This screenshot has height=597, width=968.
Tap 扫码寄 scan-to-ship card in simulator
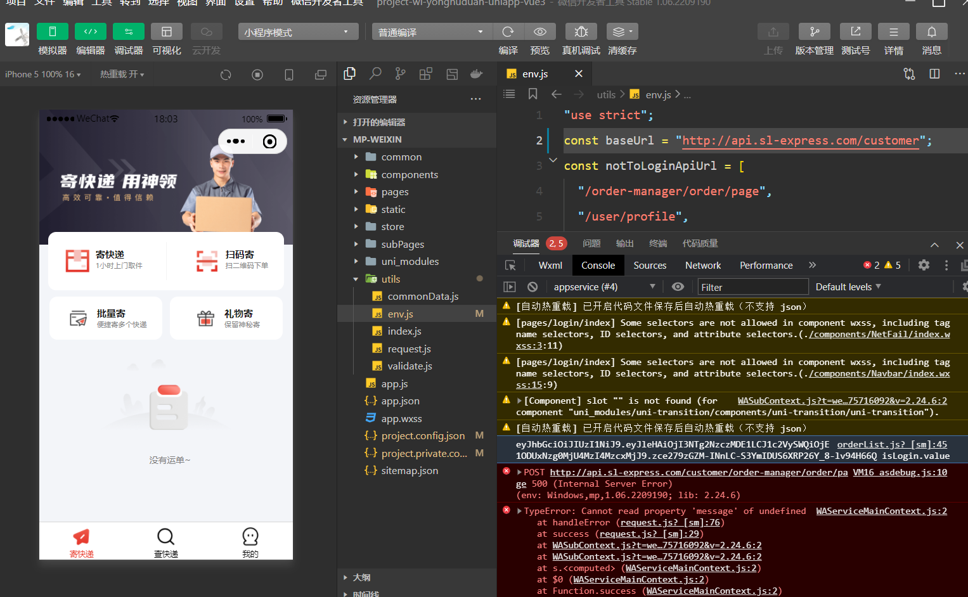click(x=232, y=259)
